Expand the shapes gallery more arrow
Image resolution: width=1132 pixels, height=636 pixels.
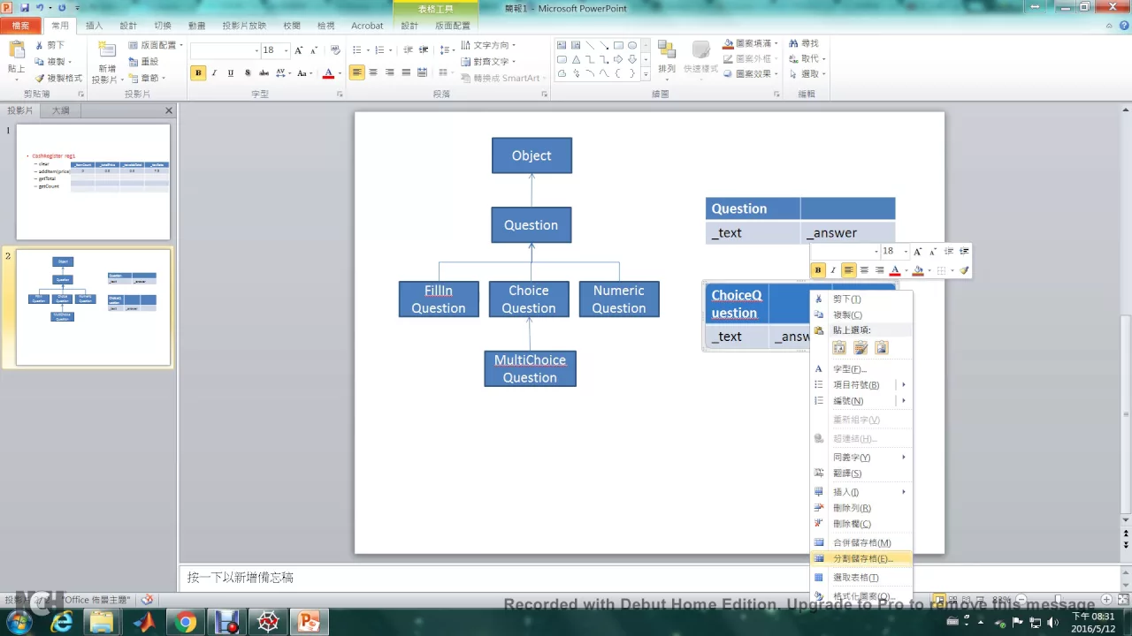click(x=646, y=74)
